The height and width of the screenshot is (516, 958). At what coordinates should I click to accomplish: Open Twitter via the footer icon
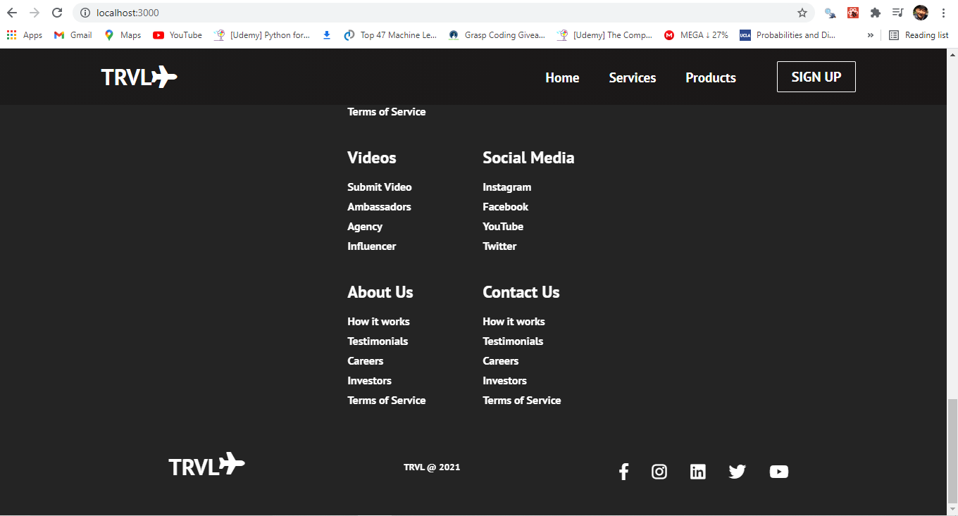pyautogui.click(x=737, y=472)
